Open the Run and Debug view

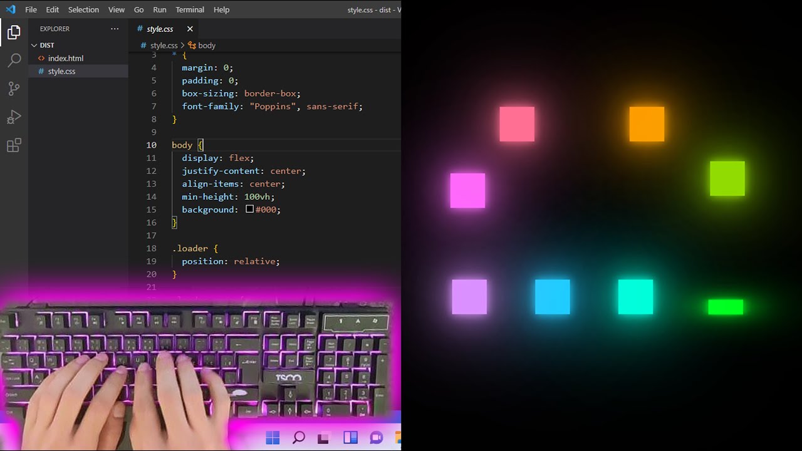point(14,117)
